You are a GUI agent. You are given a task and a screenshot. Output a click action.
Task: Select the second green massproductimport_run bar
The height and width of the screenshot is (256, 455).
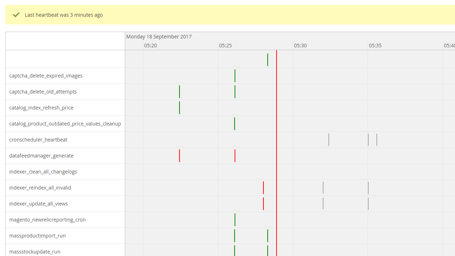(x=268, y=235)
